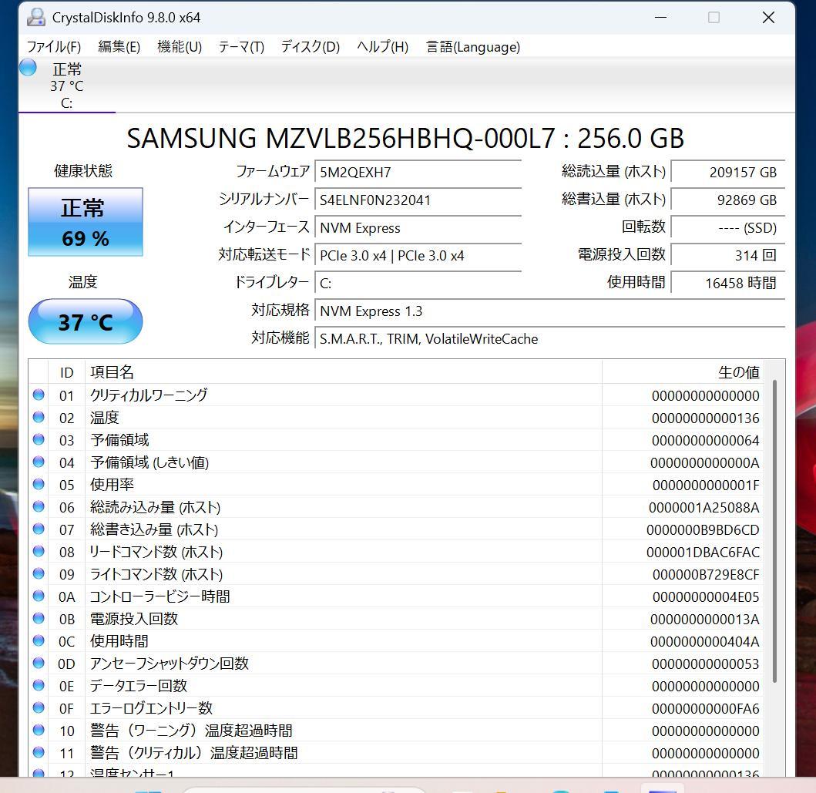
Task: Click the NVM Express 1.3 standard field
Action: (550, 311)
